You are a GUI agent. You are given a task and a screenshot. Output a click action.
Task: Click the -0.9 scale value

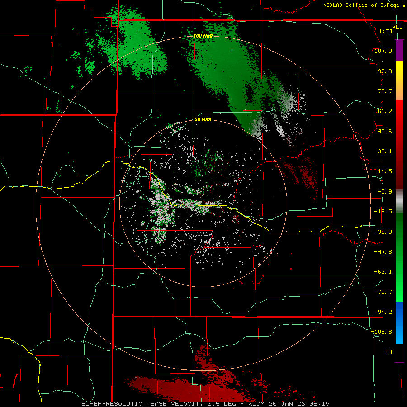pyautogui.click(x=385, y=192)
